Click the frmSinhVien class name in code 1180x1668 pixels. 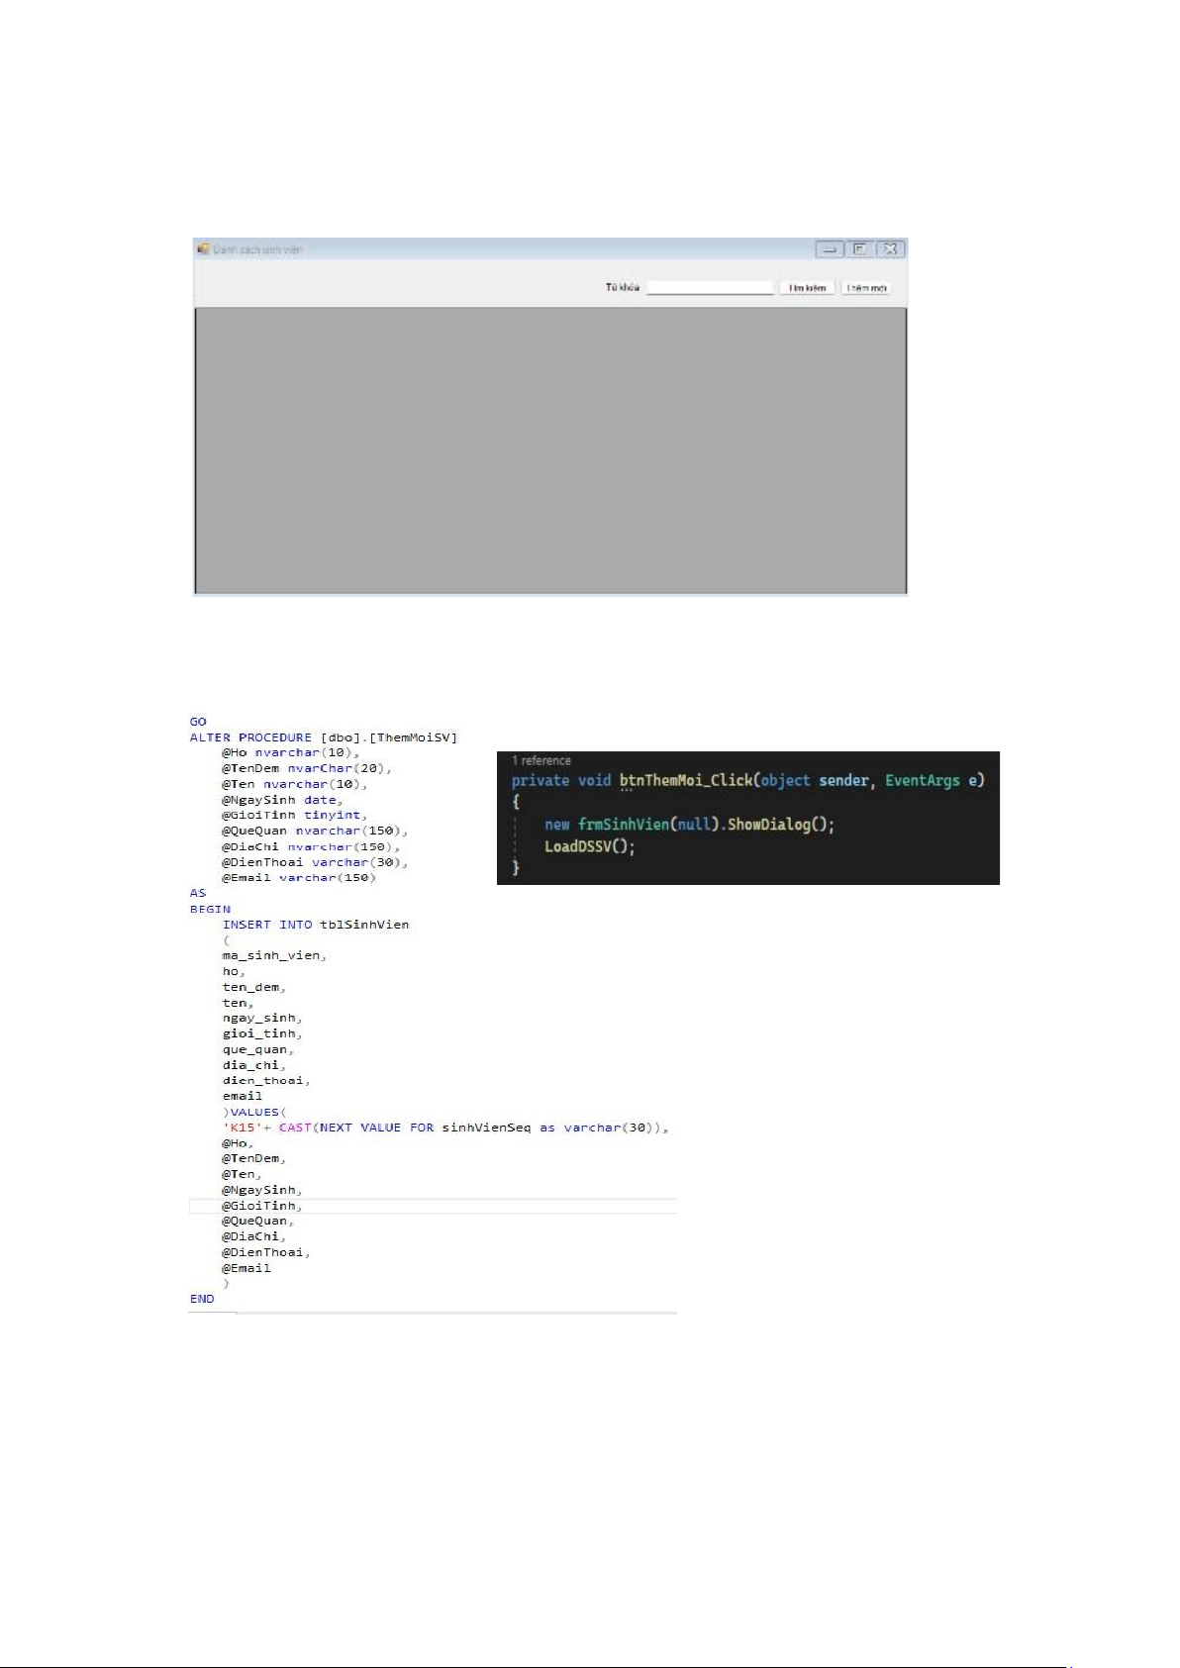click(x=623, y=825)
